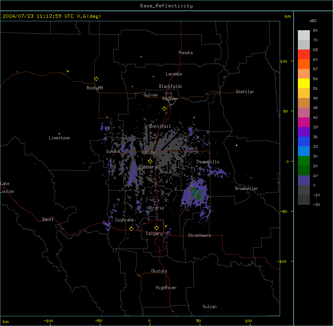Click the yellow diamond marker above Calgary label
This screenshot has width=333, height=326.
click(x=156, y=228)
